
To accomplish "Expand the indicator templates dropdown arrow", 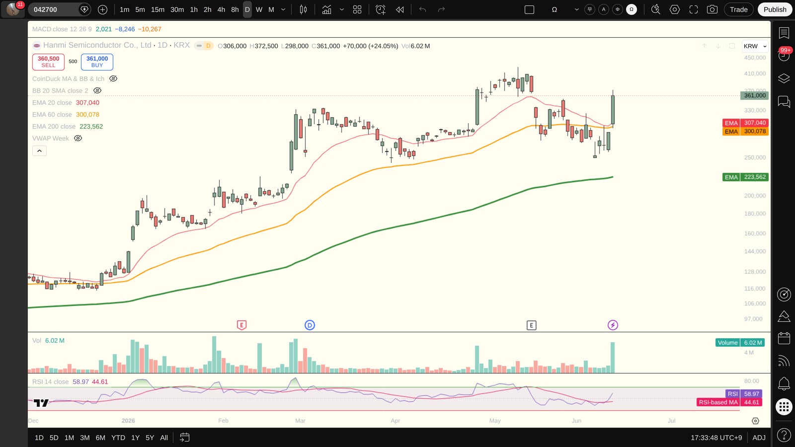I will pyautogui.click(x=342, y=9).
